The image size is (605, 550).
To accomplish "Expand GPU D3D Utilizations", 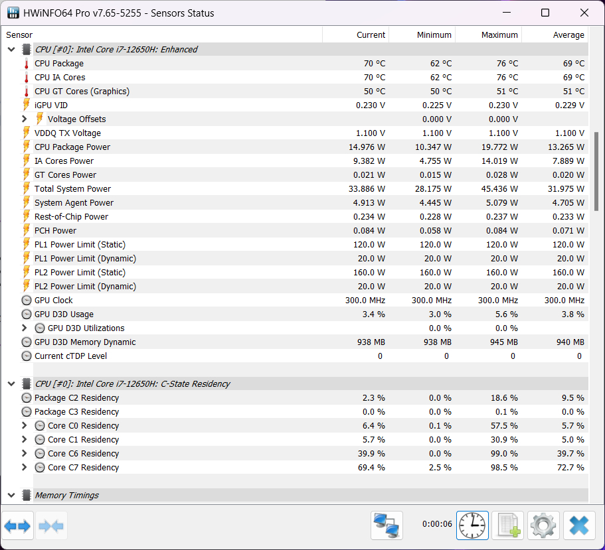I will coord(25,328).
